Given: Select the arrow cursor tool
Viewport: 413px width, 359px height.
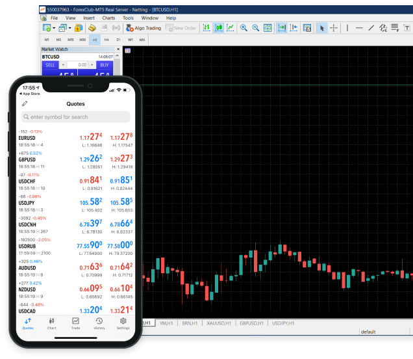Looking at the screenshot, I should coord(321,28).
